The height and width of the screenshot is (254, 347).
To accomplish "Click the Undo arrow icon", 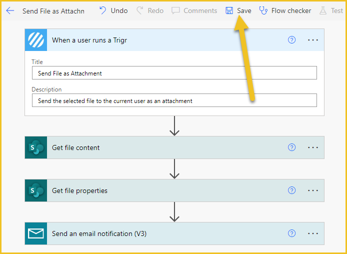I will click(x=102, y=10).
